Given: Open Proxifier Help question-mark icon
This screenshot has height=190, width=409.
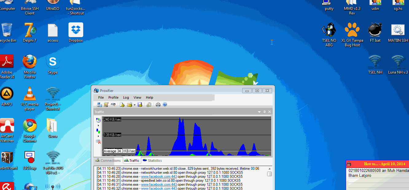Looking at the screenshot, I should tap(165, 104).
